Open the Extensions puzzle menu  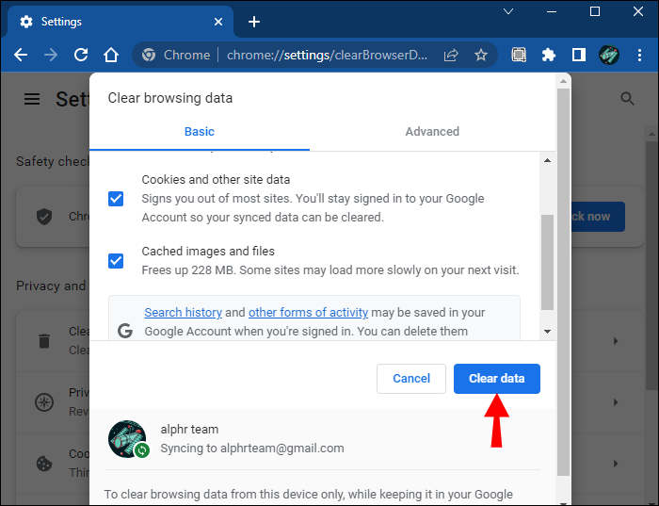tap(549, 55)
